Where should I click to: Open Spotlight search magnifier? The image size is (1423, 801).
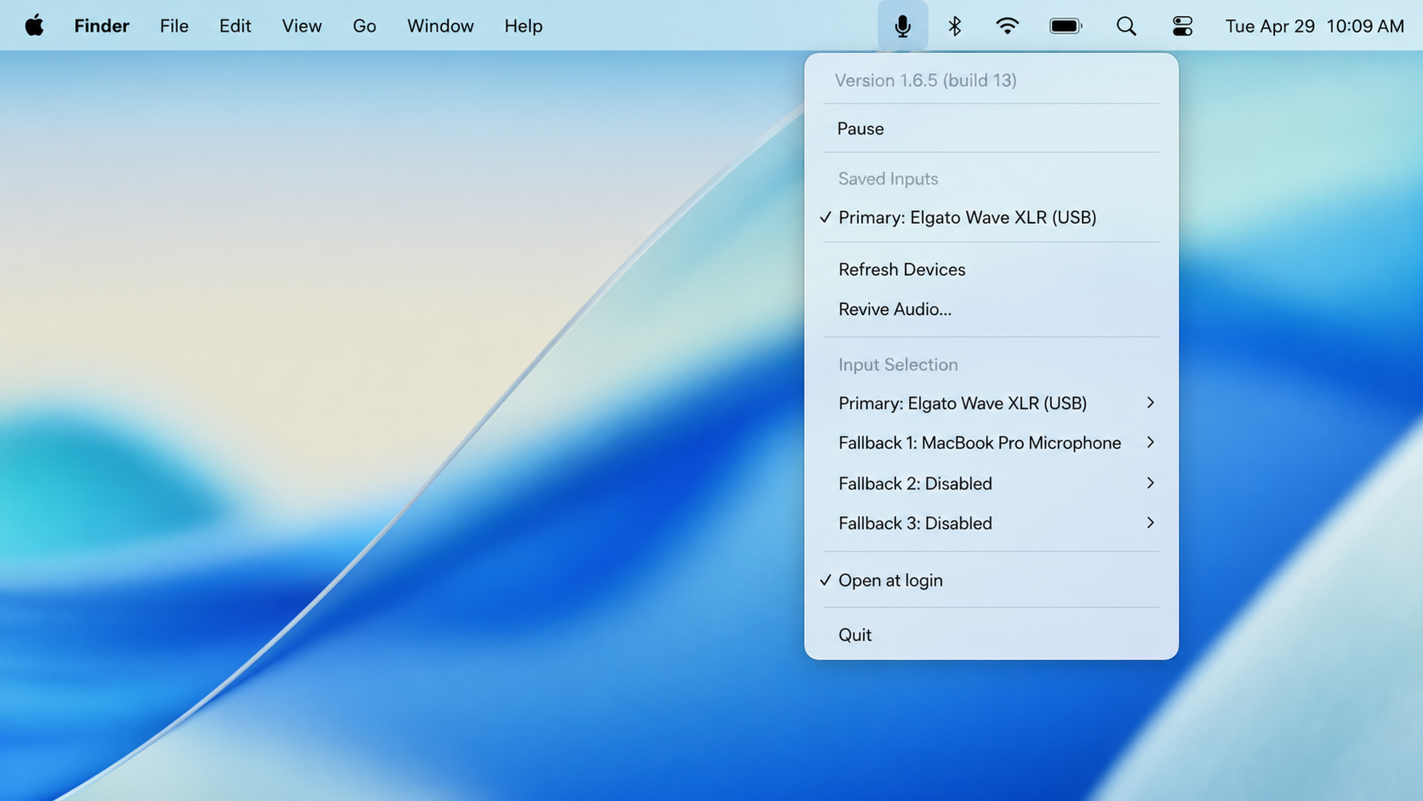tap(1126, 26)
